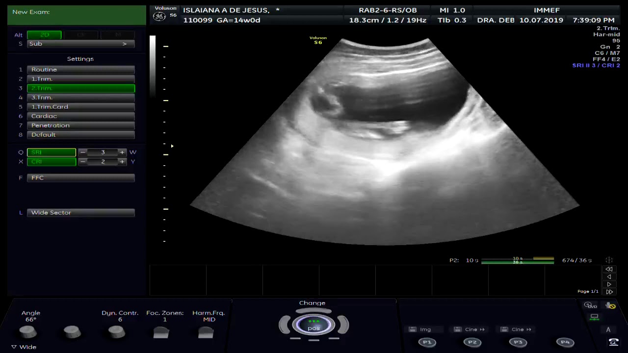Click the patient name ISLAIANA A DE JESUS
The image size is (628, 353).
coord(226,10)
